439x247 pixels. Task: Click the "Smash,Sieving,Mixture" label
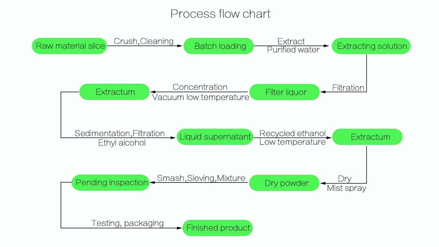pos(201,178)
